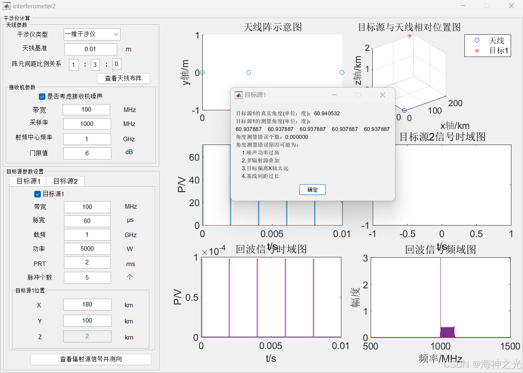Click the 功率 field showing 5000 W

click(87, 249)
